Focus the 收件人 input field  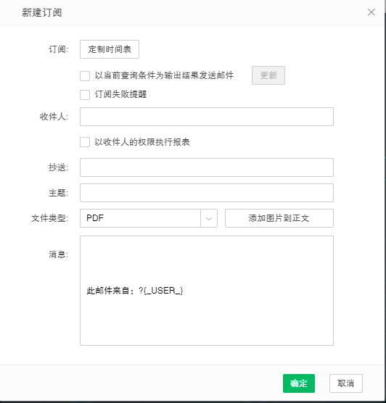pyautogui.click(x=207, y=117)
